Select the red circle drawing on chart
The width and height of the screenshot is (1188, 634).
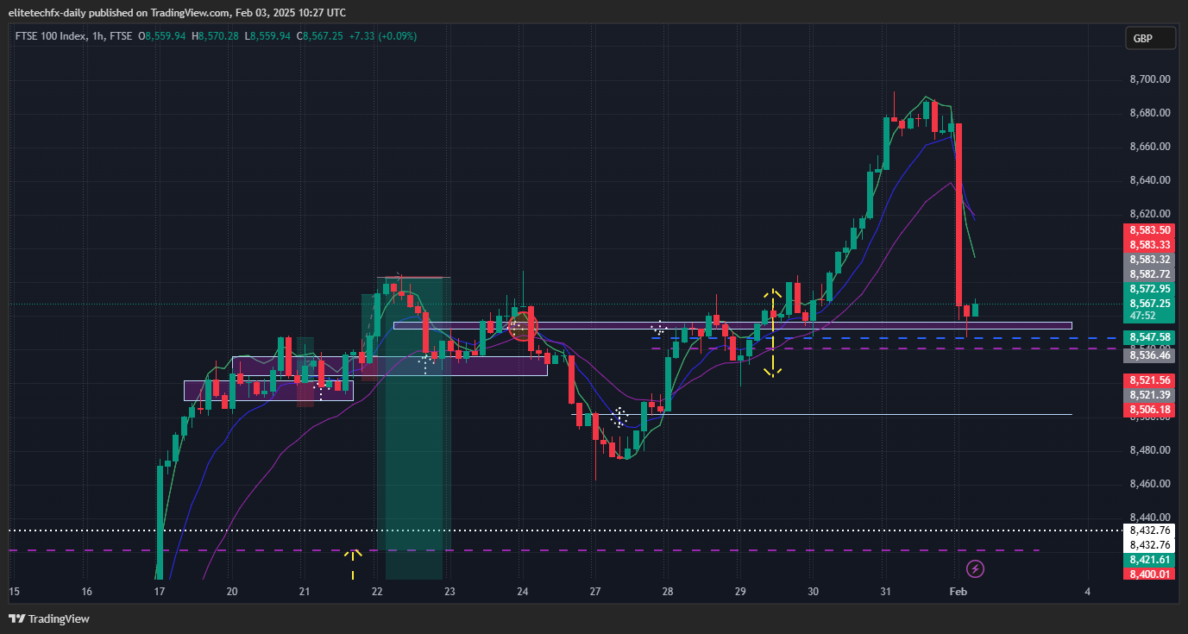pos(523,326)
